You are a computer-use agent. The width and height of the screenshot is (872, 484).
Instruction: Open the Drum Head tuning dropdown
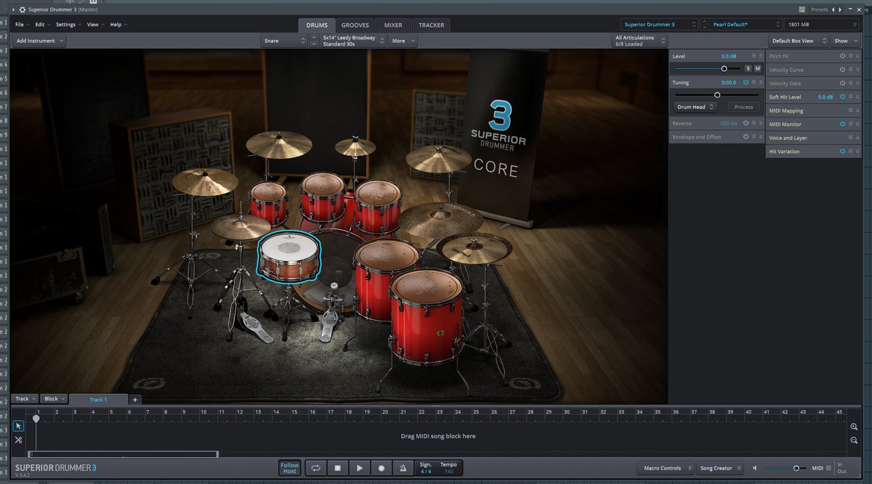[695, 107]
